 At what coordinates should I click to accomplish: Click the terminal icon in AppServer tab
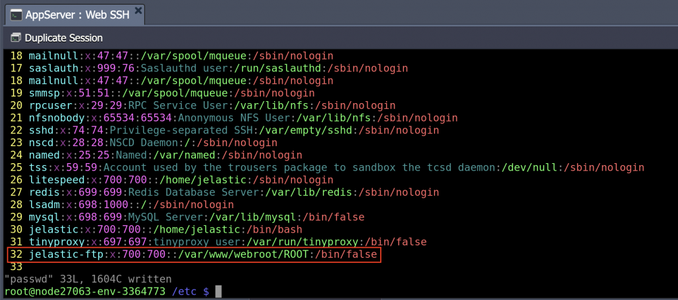17,15
